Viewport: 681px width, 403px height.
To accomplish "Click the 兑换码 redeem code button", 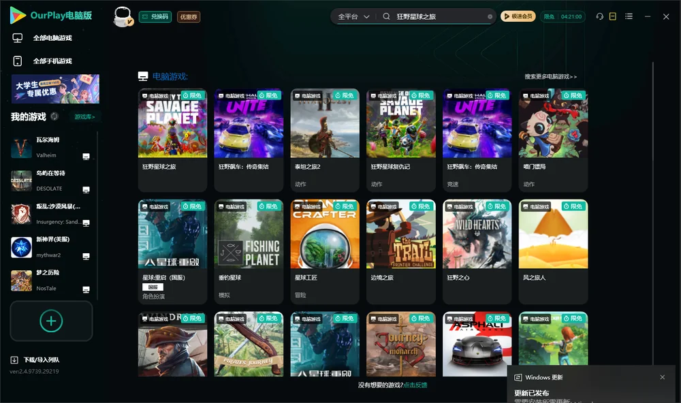I will coord(155,16).
